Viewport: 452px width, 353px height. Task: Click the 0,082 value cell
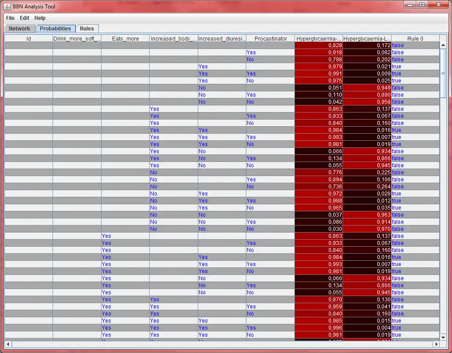367,53
